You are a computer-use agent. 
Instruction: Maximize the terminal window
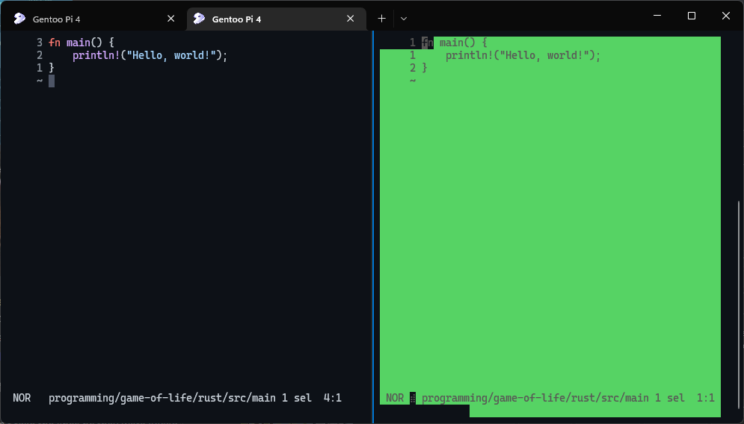tap(692, 16)
